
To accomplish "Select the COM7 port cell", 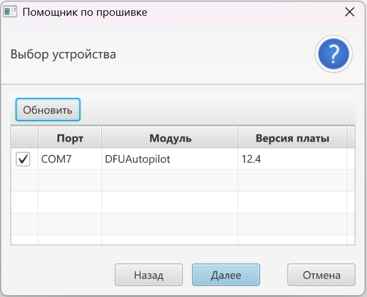I will (x=70, y=159).
